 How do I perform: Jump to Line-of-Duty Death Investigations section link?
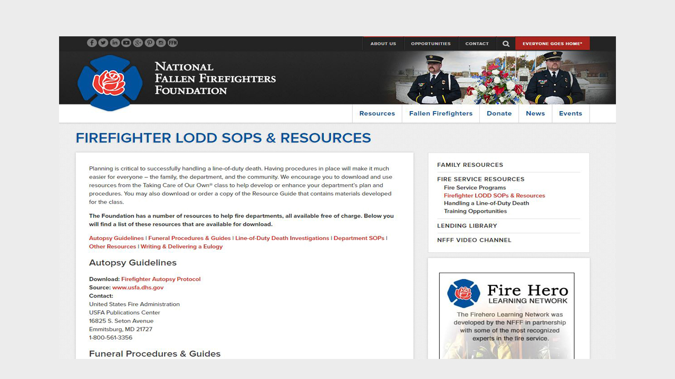point(282,238)
